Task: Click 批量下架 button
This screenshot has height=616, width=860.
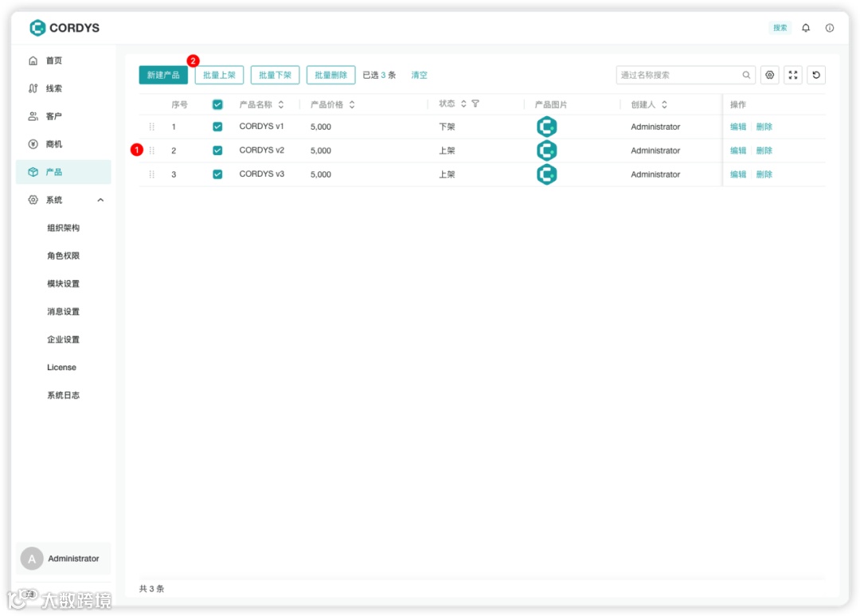Action: (x=276, y=75)
